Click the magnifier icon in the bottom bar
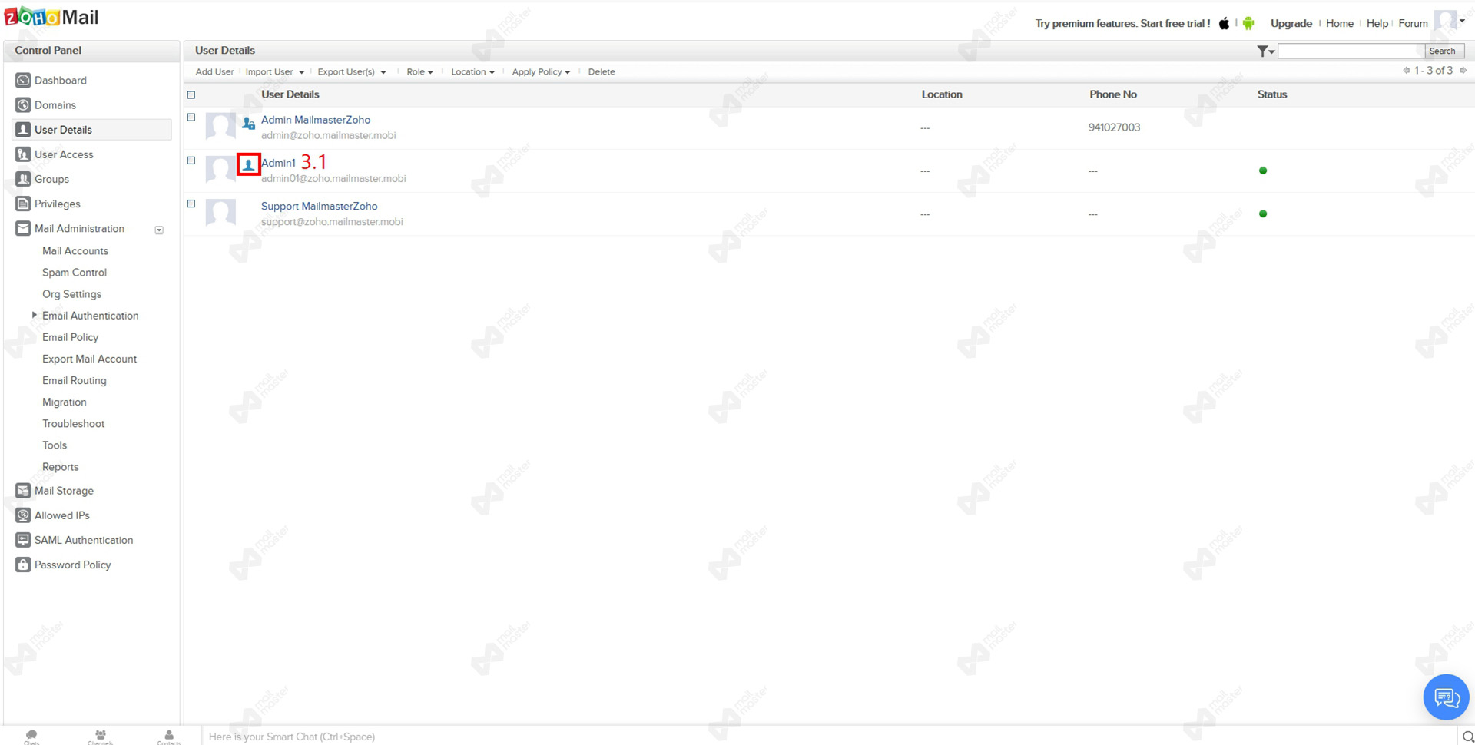This screenshot has width=1475, height=745. point(1467,737)
